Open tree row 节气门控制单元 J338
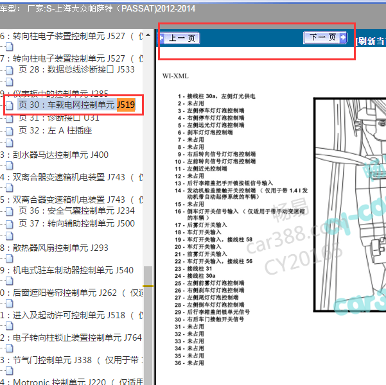 [x=71, y=361]
